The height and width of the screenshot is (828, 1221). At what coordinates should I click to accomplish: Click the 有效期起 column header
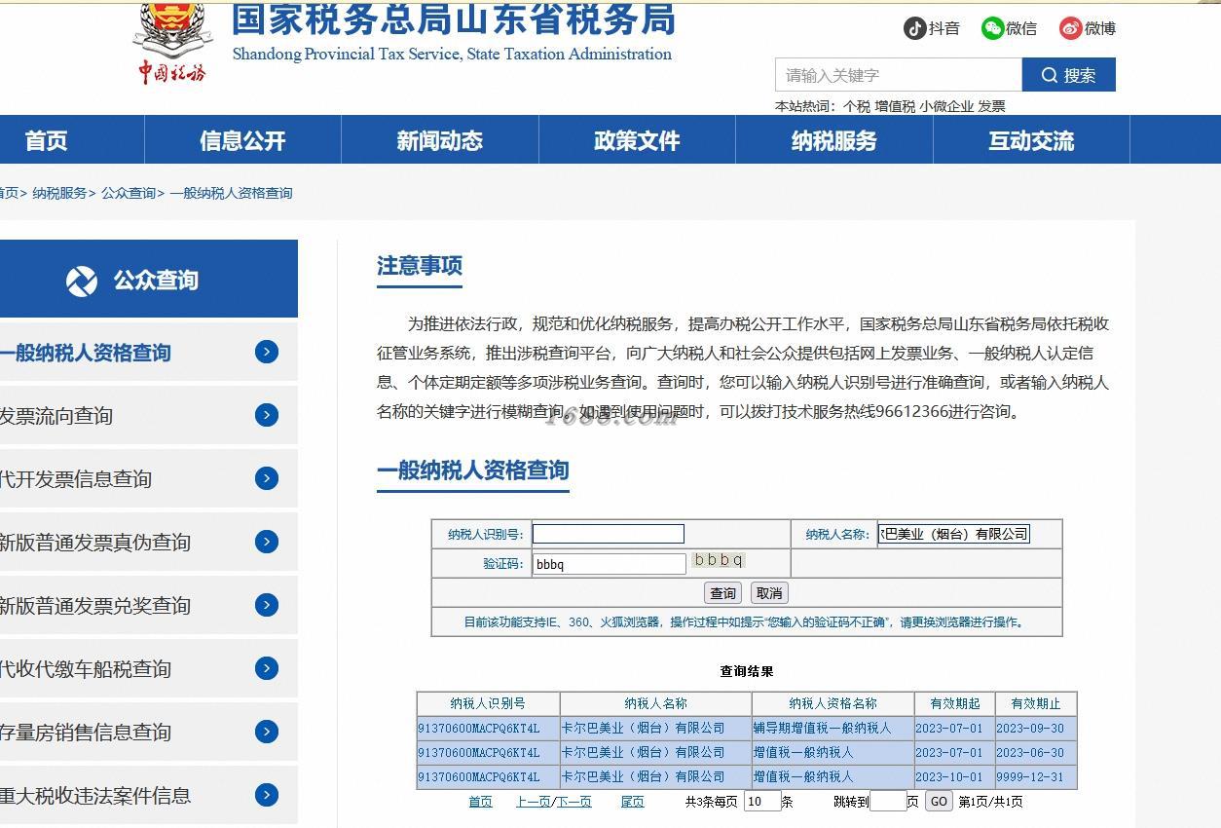954,703
